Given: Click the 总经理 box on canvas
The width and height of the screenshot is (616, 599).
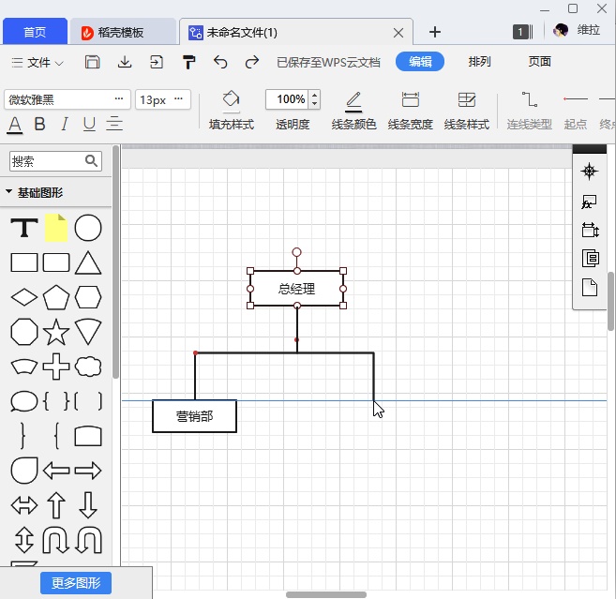Looking at the screenshot, I should point(296,289).
